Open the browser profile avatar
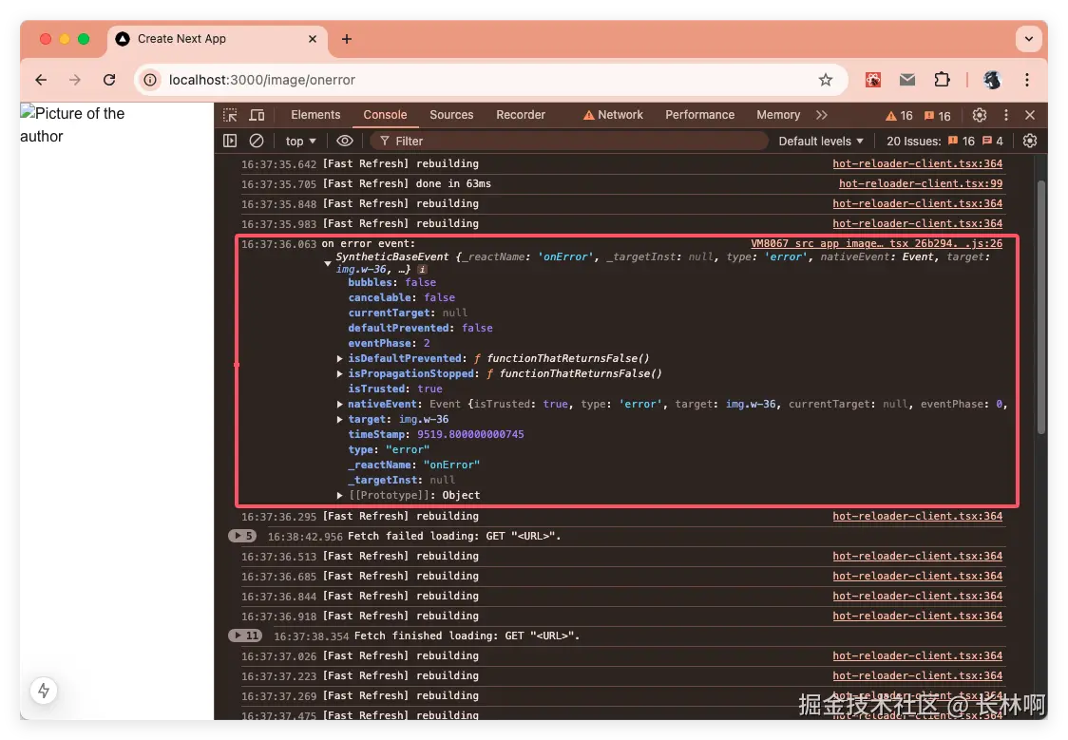Viewport: 1068px width, 740px height. point(992,80)
